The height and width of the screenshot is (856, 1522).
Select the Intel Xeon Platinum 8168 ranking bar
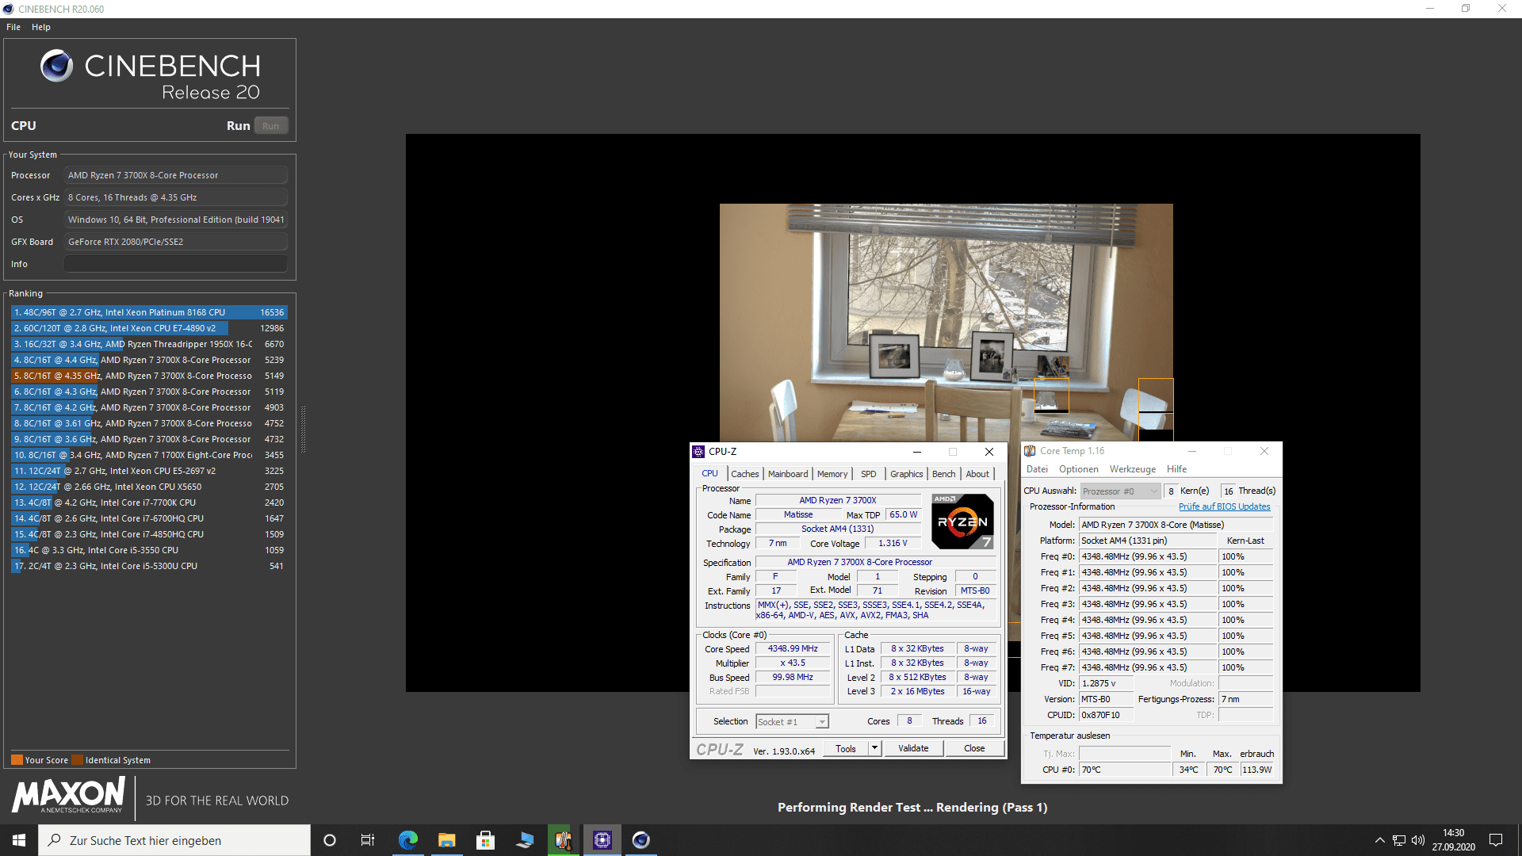click(148, 312)
